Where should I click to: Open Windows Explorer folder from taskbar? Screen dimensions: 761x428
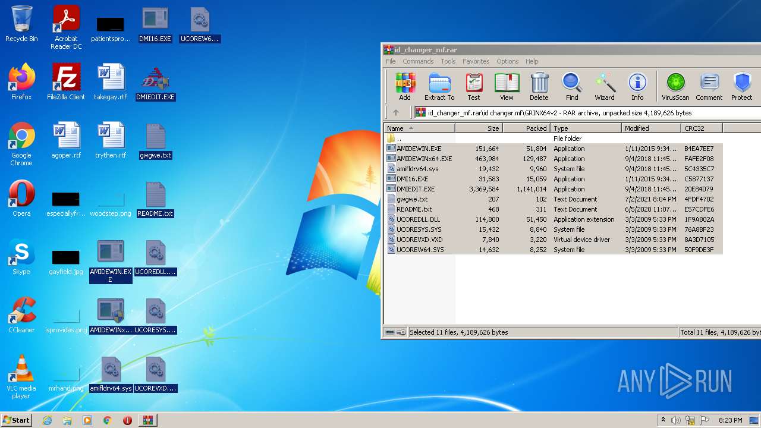pyautogui.click(x=67, y=420)
